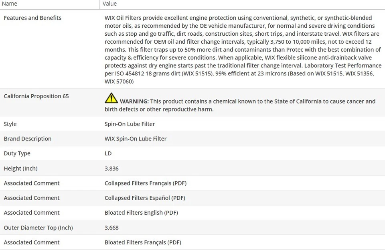The width and height of the screenshot is (385, 250).
Task: Sort by the Name column header
Action: (10, 4)
